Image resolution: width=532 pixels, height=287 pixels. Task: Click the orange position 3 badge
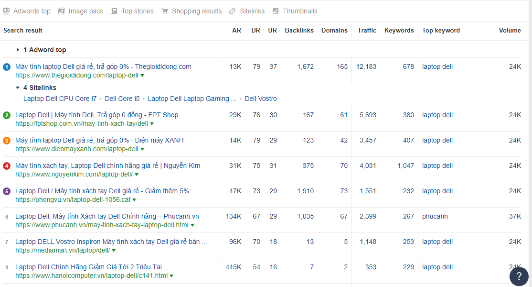coord(6,141)
